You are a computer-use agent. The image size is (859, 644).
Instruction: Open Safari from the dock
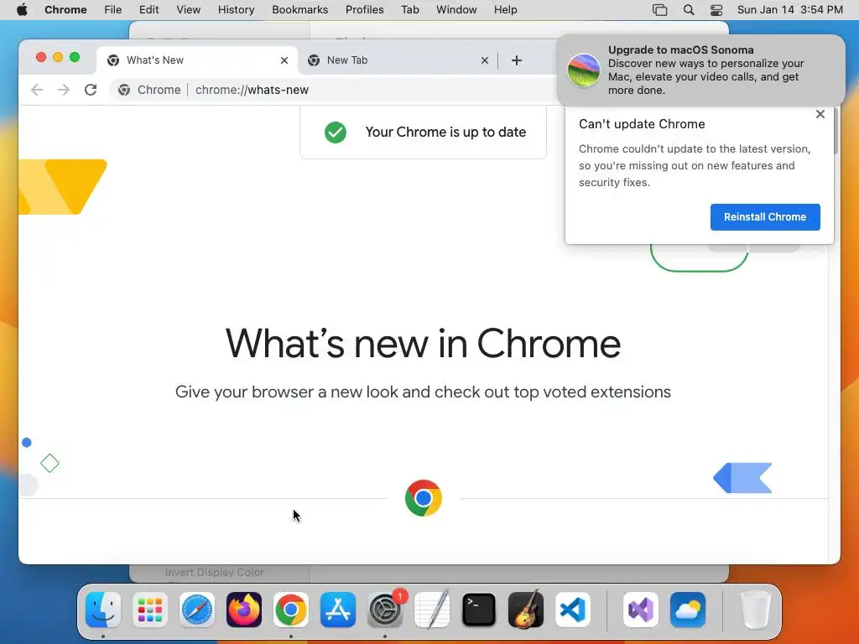click(x=196, y=610)
